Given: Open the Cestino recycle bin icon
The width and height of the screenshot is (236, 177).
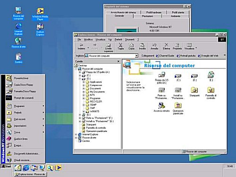Looking at the screenshot, I should 18,58.
